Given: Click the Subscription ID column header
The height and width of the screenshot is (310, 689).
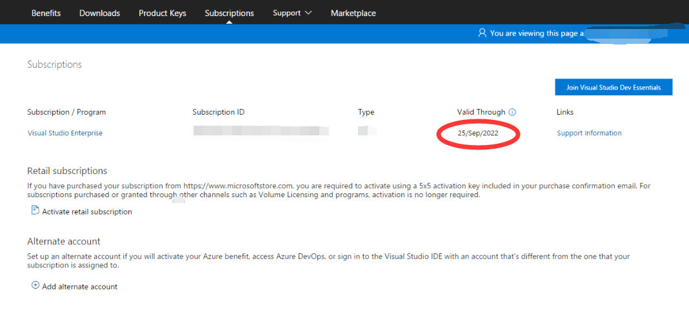Looking at the screenshot, I should [219, 112].
